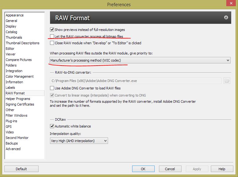Switch to the Advanced preferences section
Image resolution: width=238 pixels, height=177 pixels.
point(13,149)
